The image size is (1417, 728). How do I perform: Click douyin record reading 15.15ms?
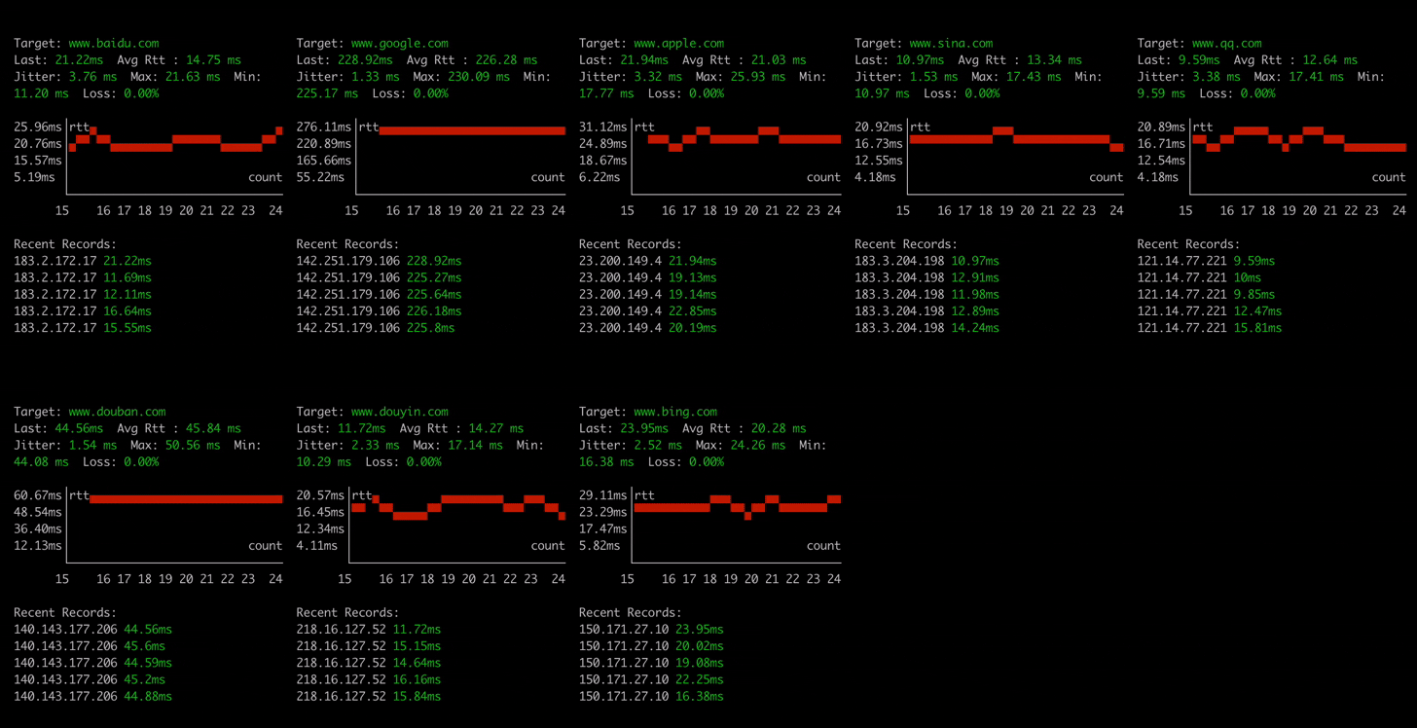[417, 646]
